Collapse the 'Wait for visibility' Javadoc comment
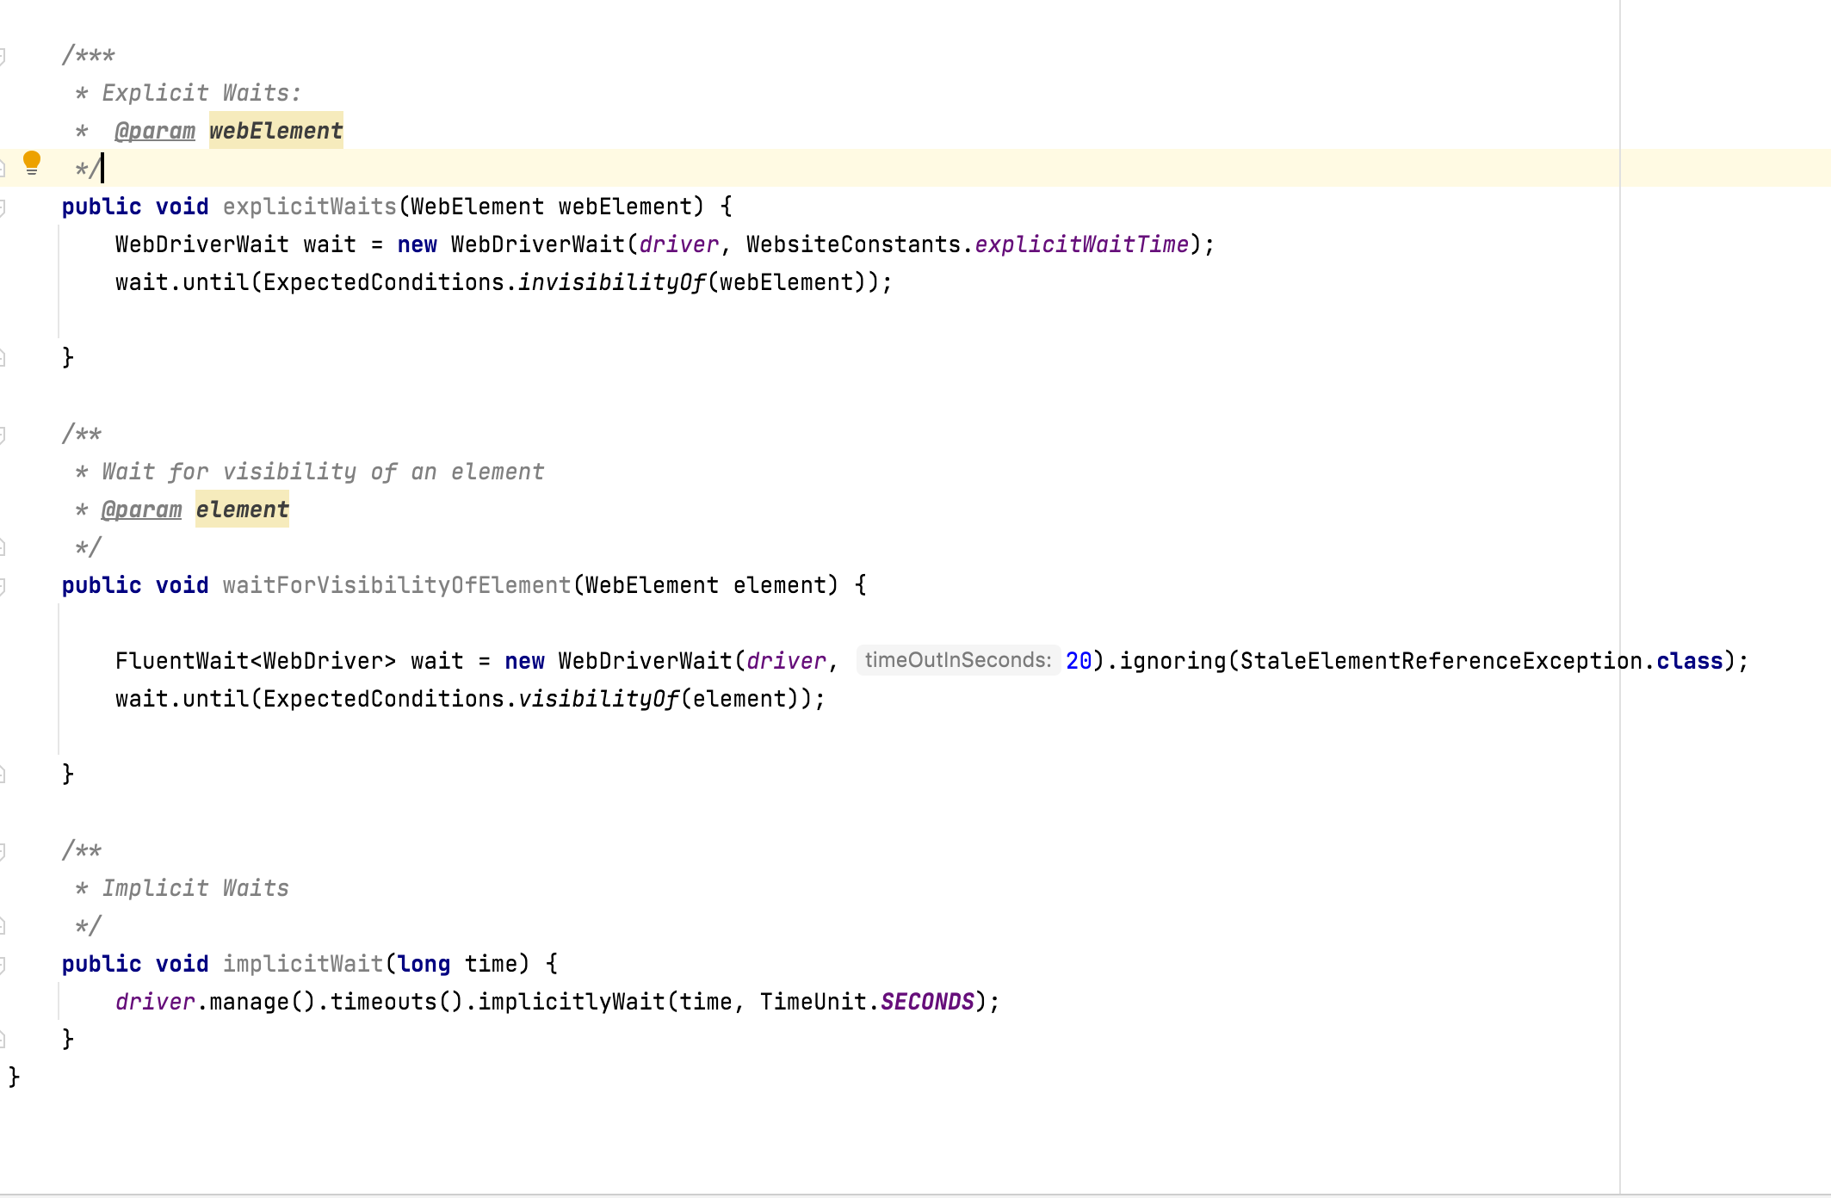 point(3,434)
